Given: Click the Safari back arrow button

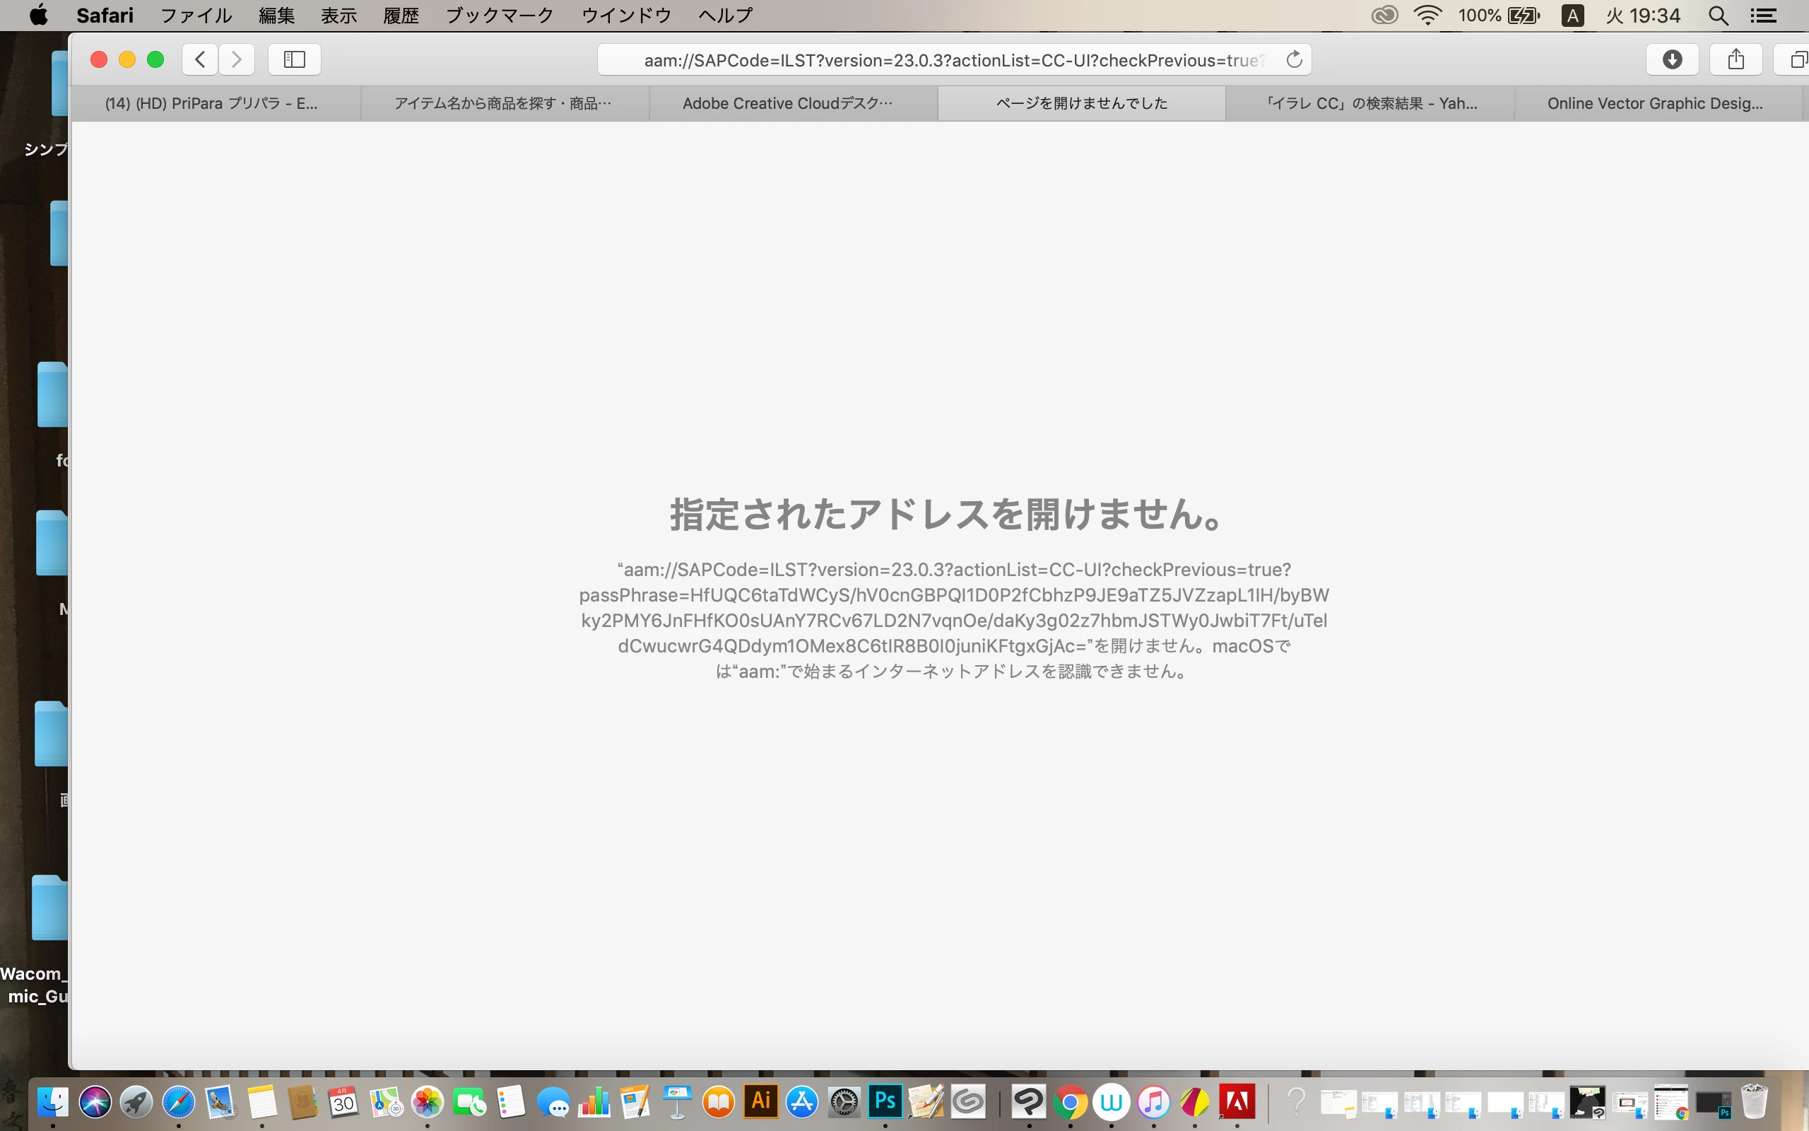Looking at the screenshot, I should click(x=199, y=59).
